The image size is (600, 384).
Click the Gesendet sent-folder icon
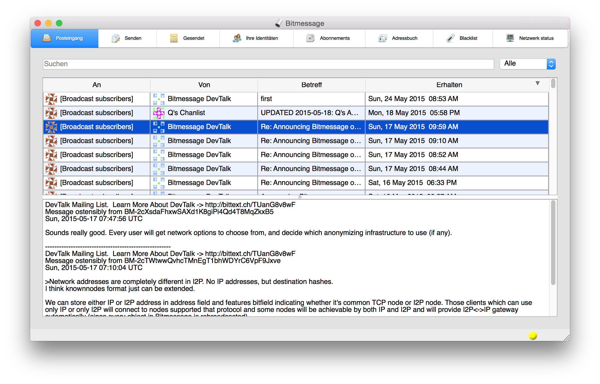pyautogui.click(x=174, y=38)
